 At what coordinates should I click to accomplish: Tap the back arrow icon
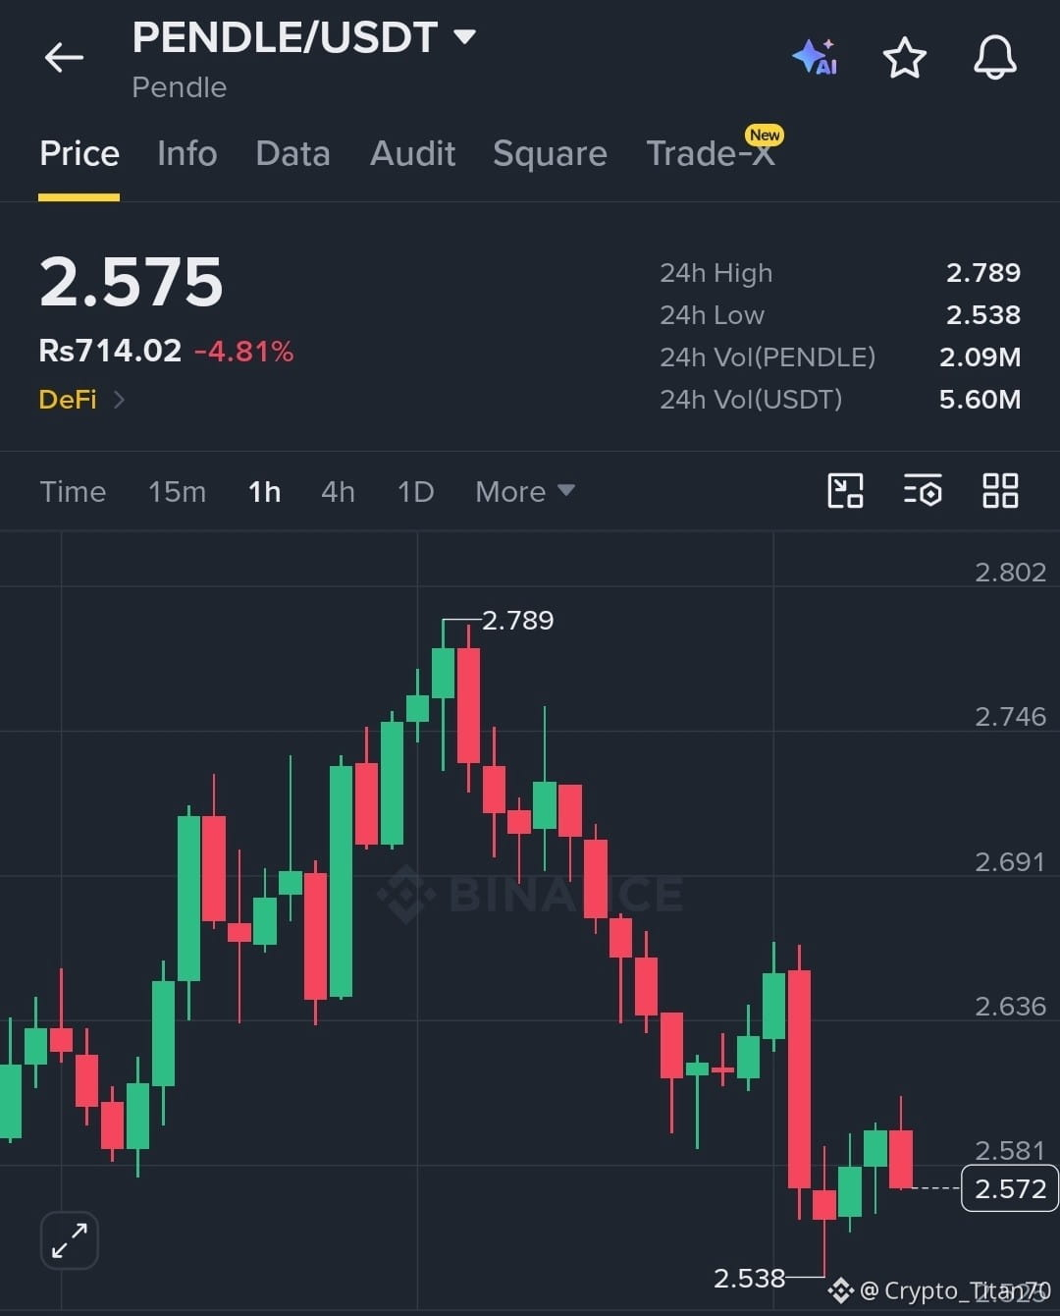point(64,58)
